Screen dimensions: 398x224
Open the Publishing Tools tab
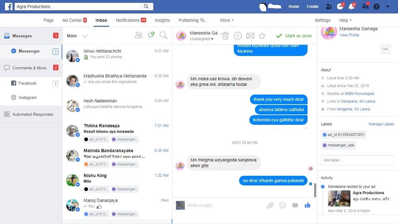pyautogui.click(x=194, y=20)
